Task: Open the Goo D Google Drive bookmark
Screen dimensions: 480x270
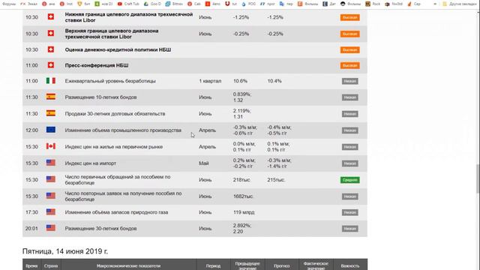Action: click(152, 4)
